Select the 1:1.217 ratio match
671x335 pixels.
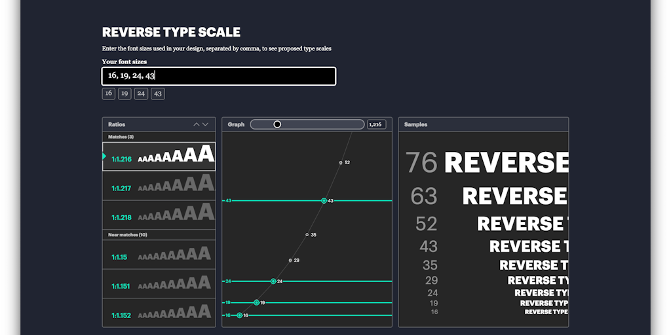[x=159, y=186]
